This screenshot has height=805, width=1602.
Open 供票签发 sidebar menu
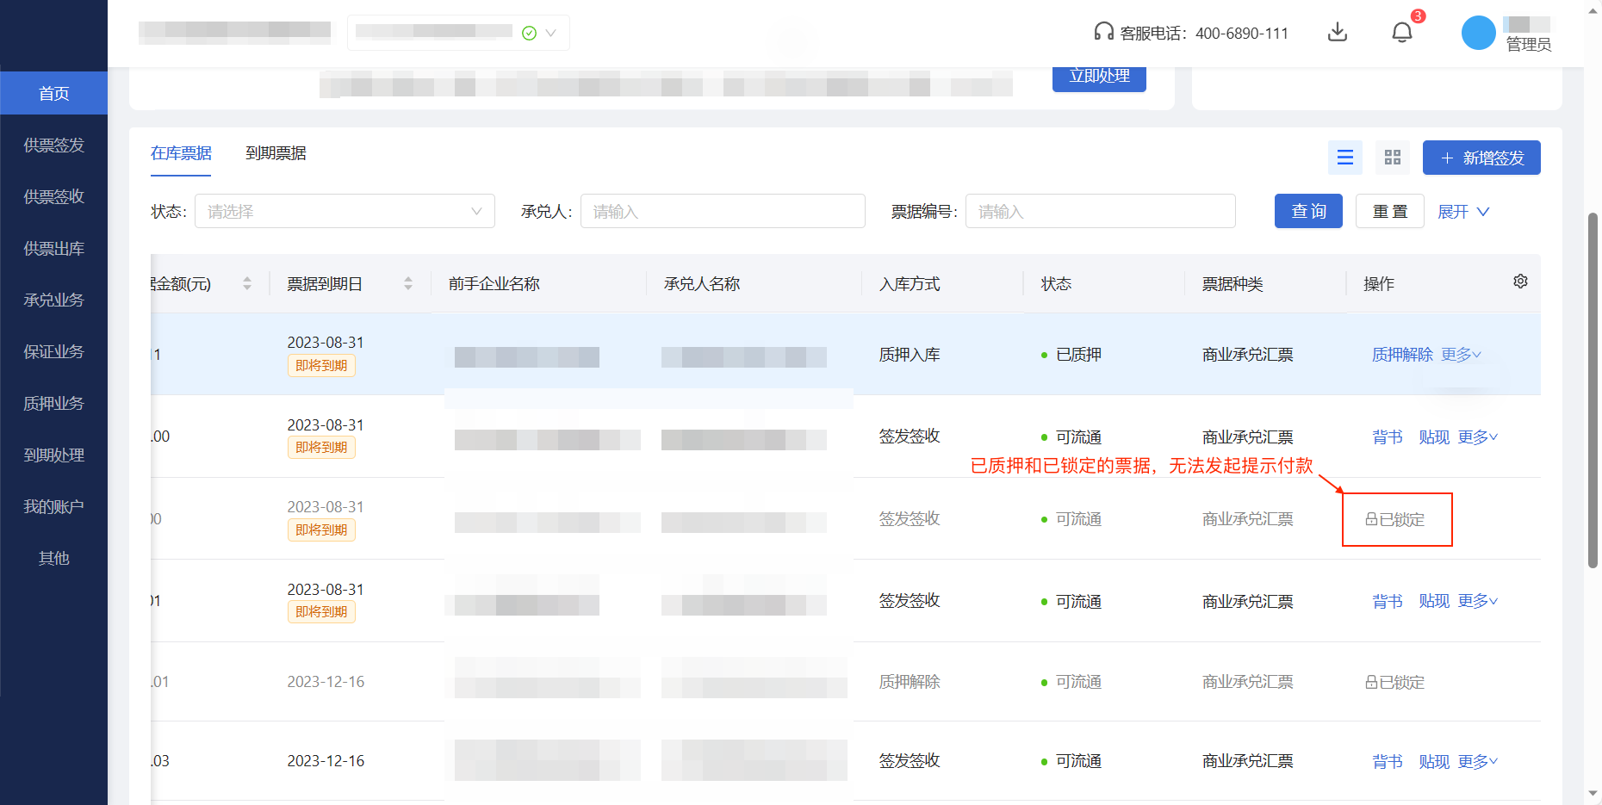(53, 145)
